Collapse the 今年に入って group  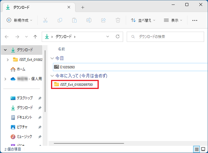click(x=52, y=76)
